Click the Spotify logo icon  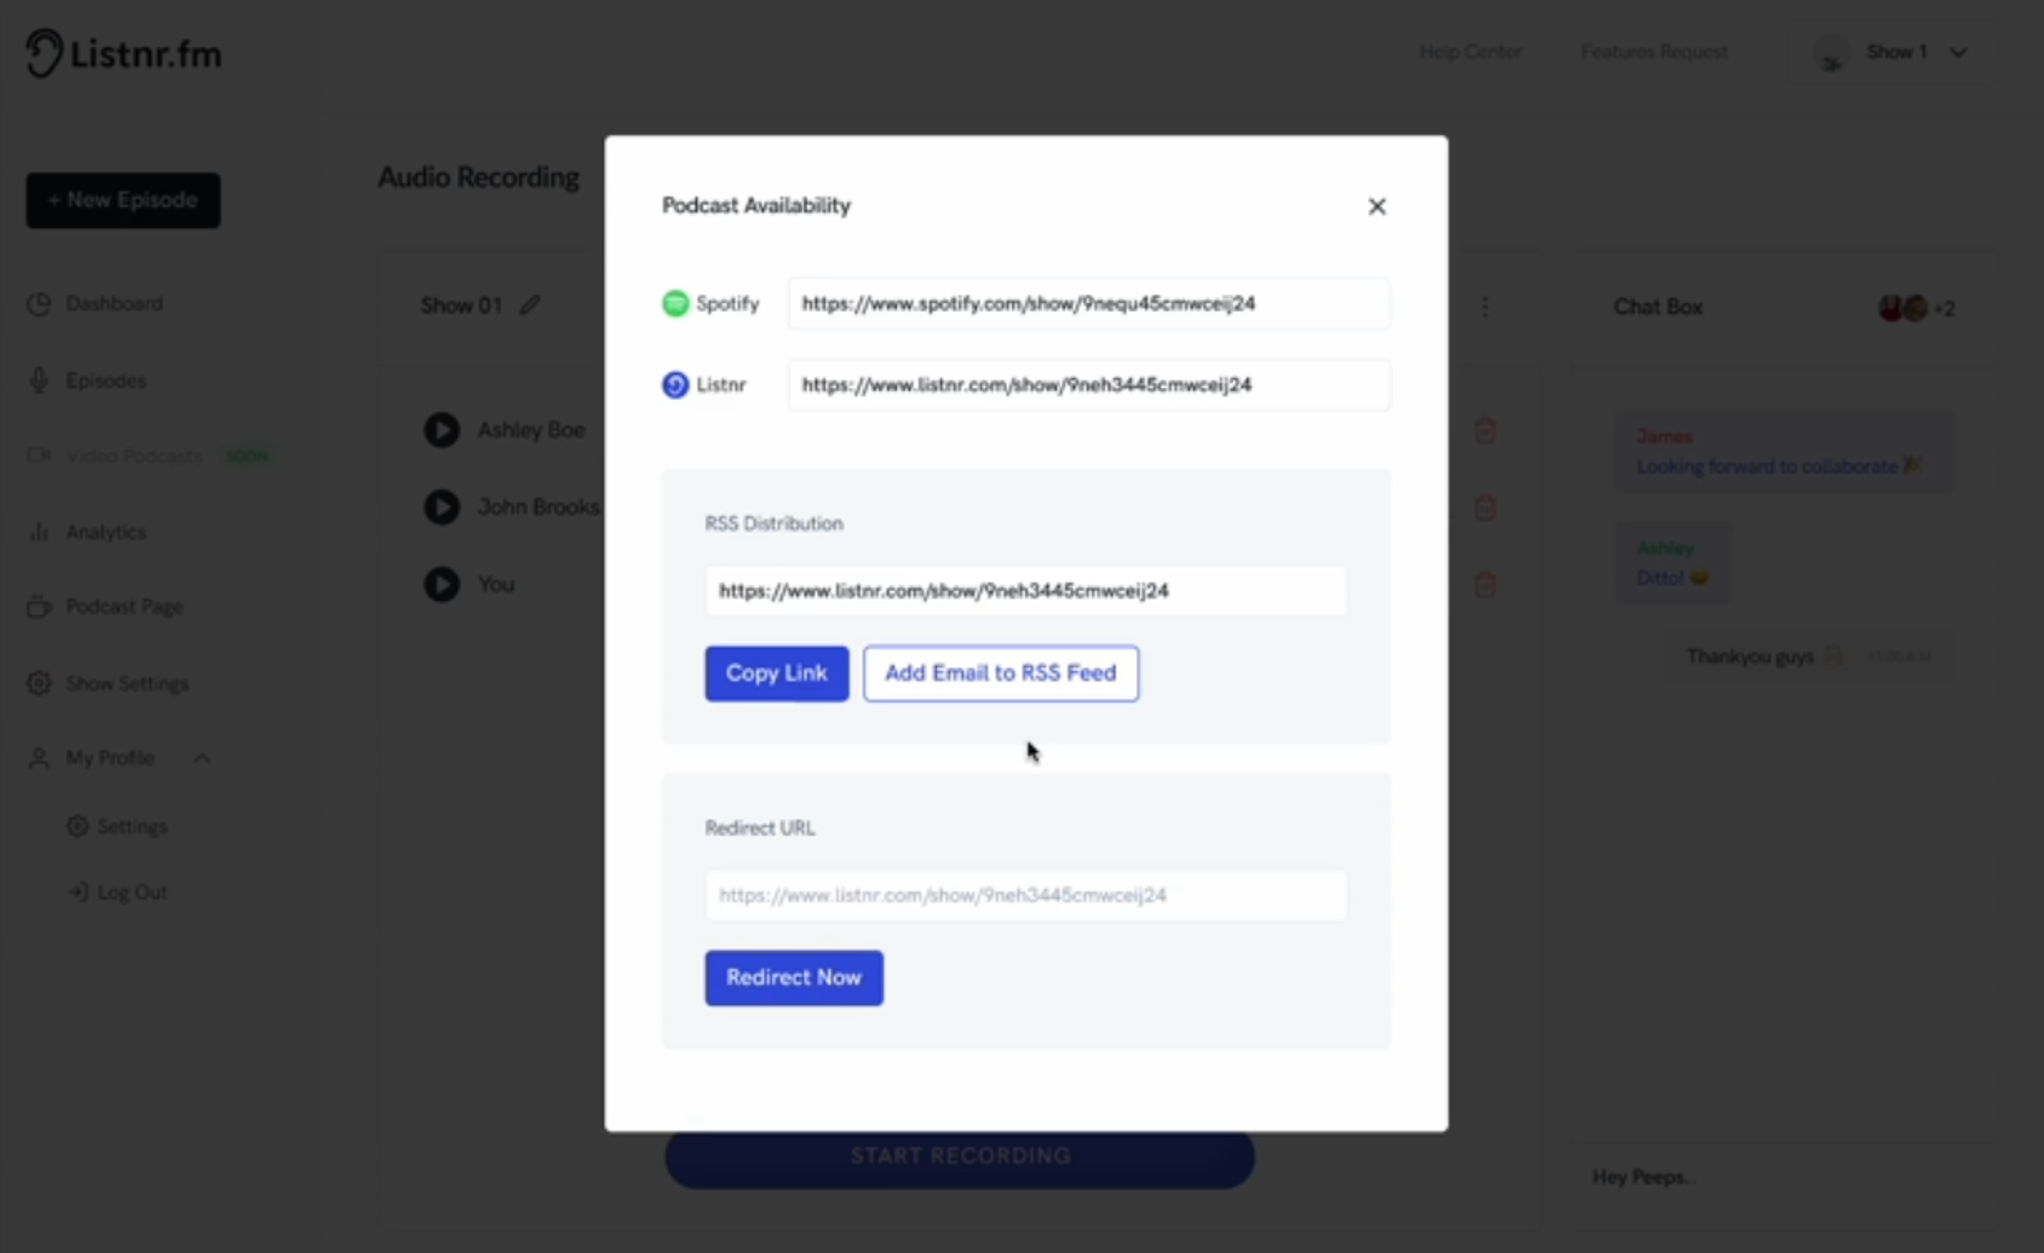(x=674, y=303)
